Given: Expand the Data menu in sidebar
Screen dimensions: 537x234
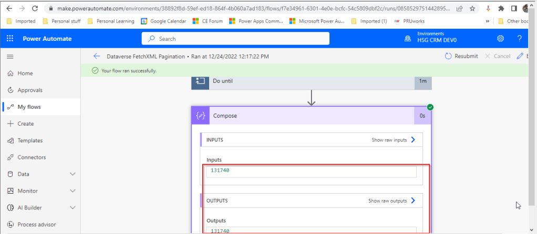Looking at the screenshot, I should click(73, 174).
